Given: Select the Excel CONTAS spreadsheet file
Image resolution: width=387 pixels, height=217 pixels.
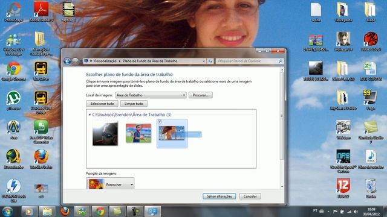Looking at the screenshot, I should click(371, 71).
